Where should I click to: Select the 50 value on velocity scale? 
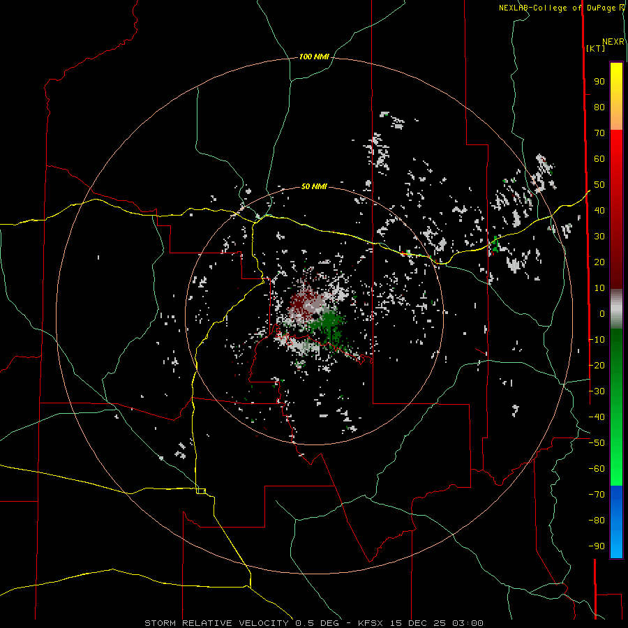(x=599, y=185)
